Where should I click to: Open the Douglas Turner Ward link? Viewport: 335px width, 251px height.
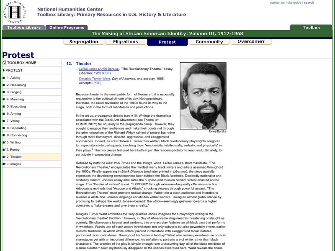point(95,79)
